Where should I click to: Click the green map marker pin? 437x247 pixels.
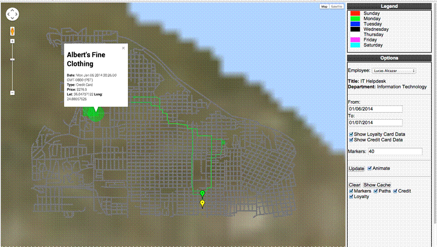pyautogui.click(x=202, y=194)
